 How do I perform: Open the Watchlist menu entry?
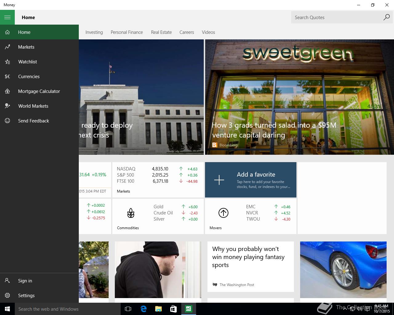point(39,62)
